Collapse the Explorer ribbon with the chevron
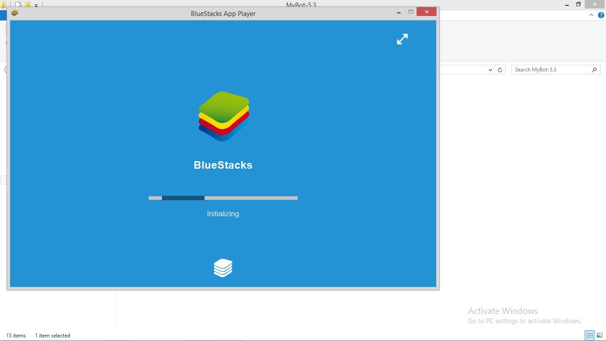606x341 pixels. 591,15
